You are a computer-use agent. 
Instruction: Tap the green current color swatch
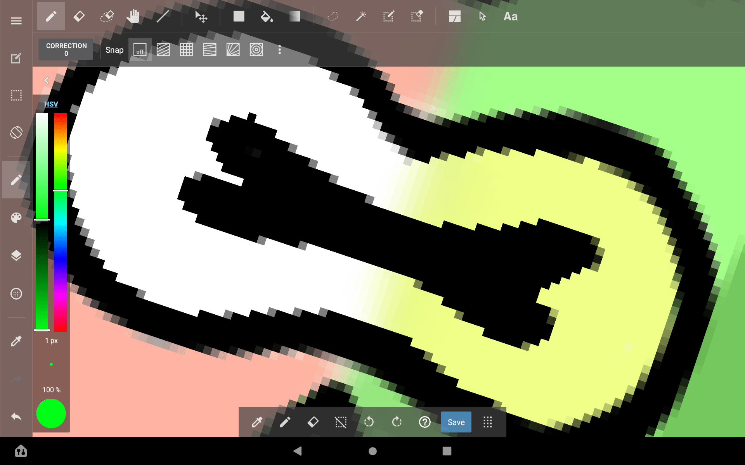(x=51, y=413)
